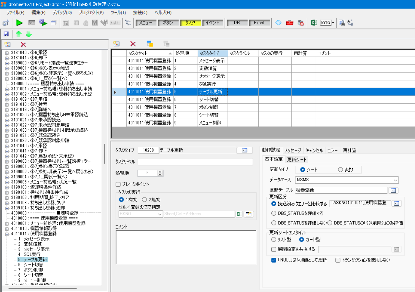Click the green down arrow icon

pyautogui.click(x=29, y=34)
